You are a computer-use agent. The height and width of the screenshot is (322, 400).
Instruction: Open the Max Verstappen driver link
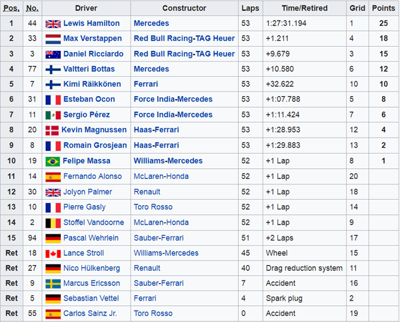coord(93,38)
